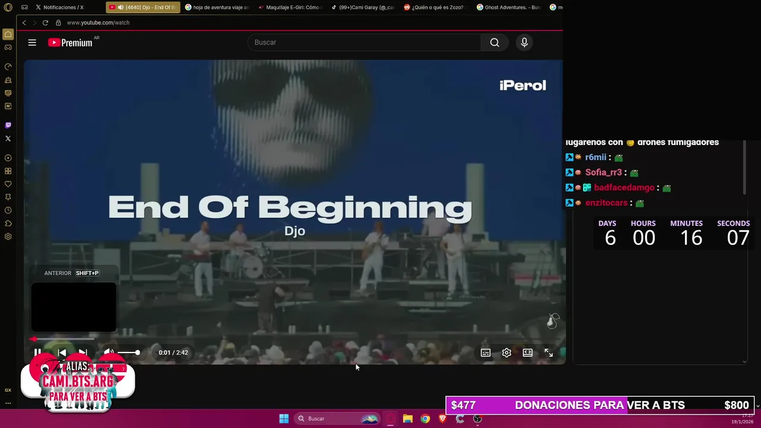Click the ANTERIOR previous video preview thumbnail
This screenshot has width=761, height=428.
[74, 307]
